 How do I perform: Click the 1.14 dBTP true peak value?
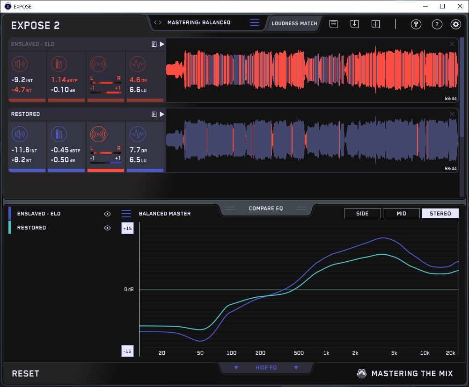[x=64, y=80]
